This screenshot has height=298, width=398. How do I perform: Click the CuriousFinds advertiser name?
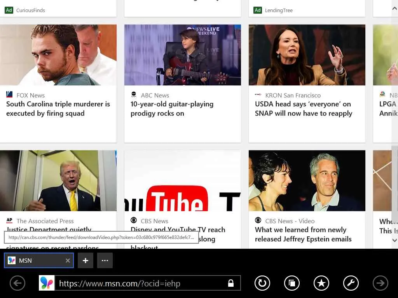point(30,10)
